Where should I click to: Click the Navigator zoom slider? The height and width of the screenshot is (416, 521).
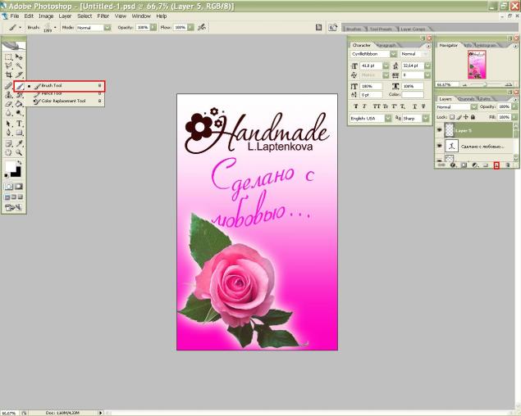coord(484,84)
